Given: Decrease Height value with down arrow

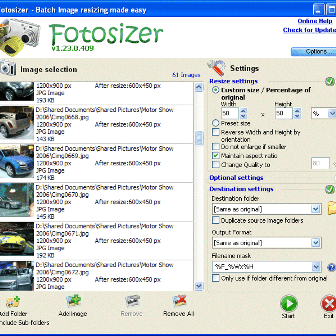Looking at the screenshot, I should (x=297, y=116).
